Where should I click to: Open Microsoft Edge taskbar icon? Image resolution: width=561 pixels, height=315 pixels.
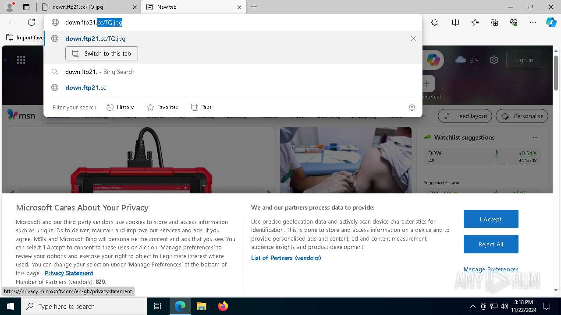[x=180, y=306]
